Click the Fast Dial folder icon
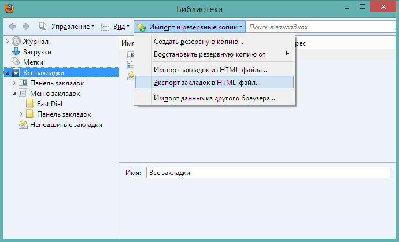The image size is (399, 242). 29,103
